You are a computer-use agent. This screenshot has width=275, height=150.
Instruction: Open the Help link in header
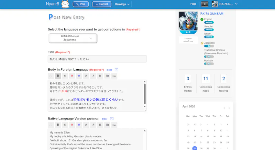click(x=193, y=4)
